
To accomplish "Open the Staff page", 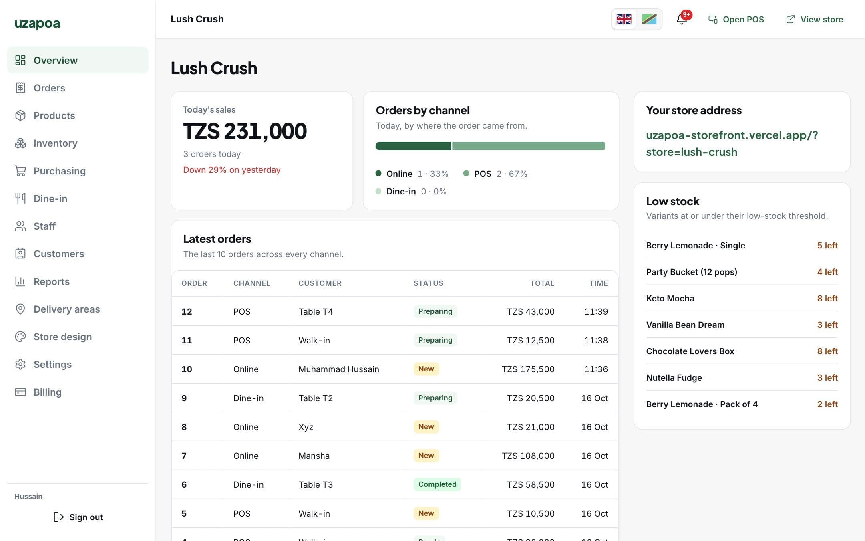I will (78, 226).
